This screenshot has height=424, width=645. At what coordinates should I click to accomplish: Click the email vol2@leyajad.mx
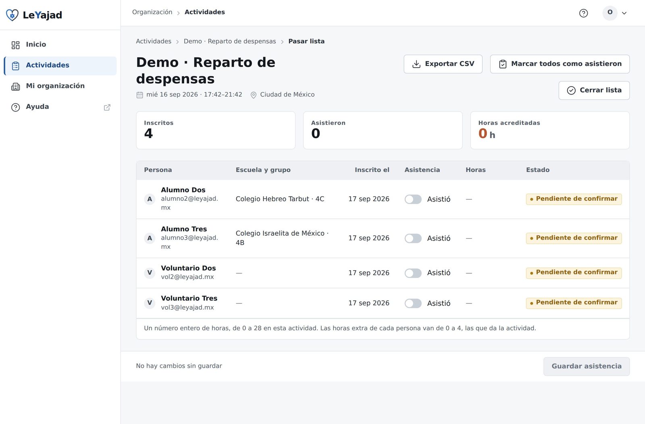(x=187, y=277)
